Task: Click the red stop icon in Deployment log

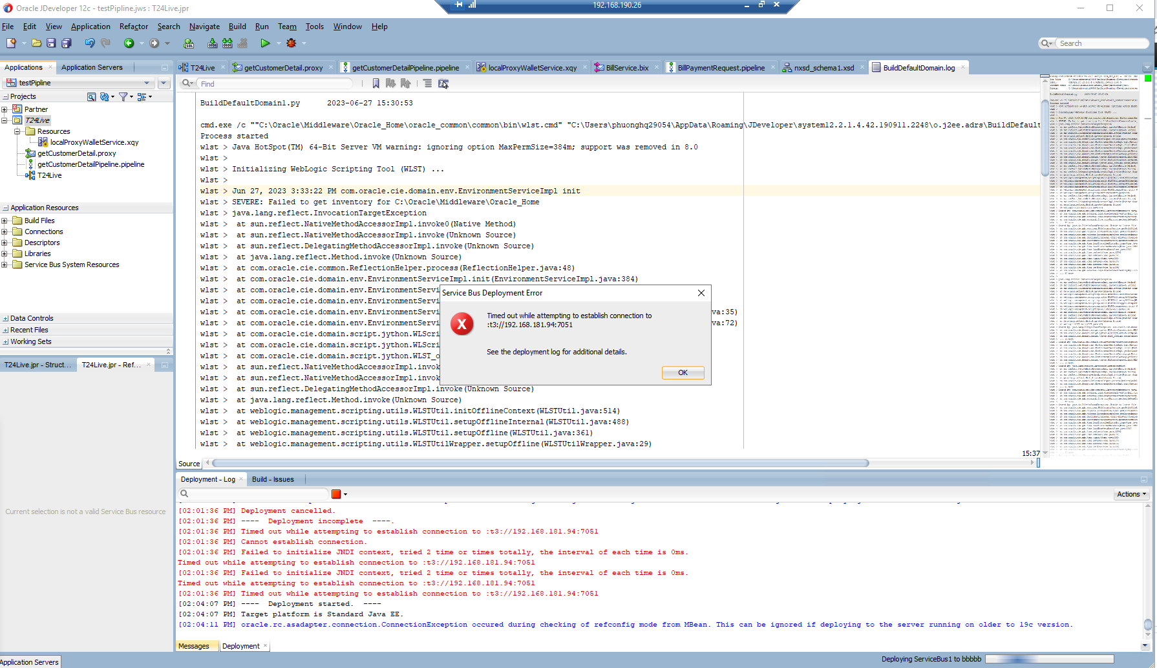Action: tap(336, 494)
